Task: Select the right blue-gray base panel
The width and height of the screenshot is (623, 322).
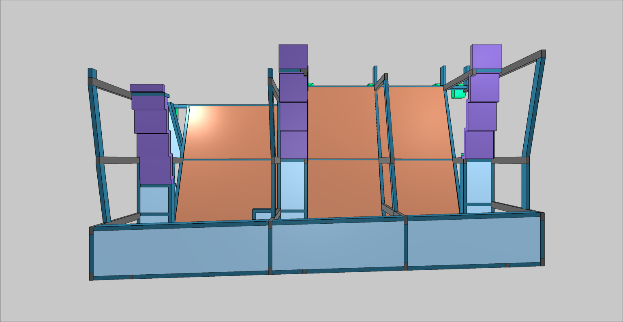Action: click(473, 241)
